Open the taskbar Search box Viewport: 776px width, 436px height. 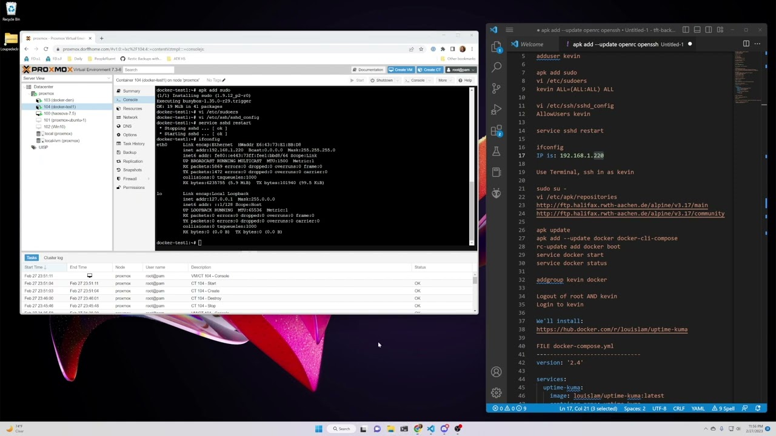[341, 429]
